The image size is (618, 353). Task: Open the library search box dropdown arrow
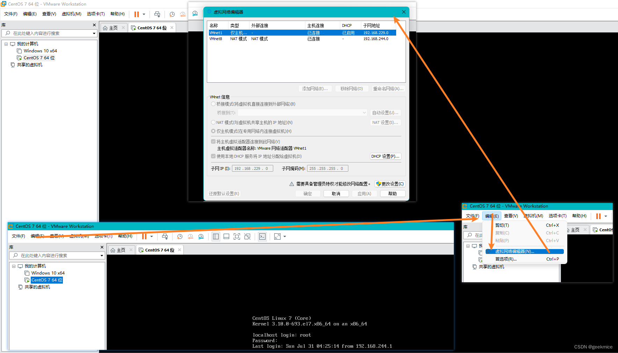point(102,256)
